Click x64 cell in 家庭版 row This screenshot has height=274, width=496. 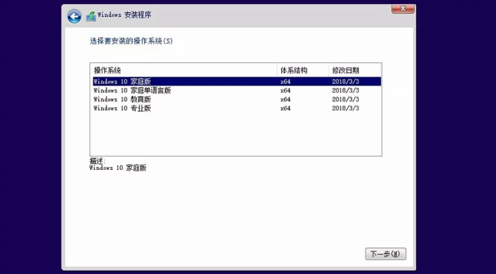tap(285, 81)
